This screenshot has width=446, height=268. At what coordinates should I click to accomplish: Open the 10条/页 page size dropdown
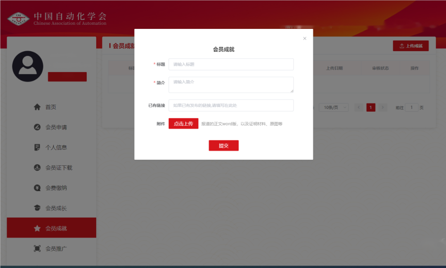point(334,108)
